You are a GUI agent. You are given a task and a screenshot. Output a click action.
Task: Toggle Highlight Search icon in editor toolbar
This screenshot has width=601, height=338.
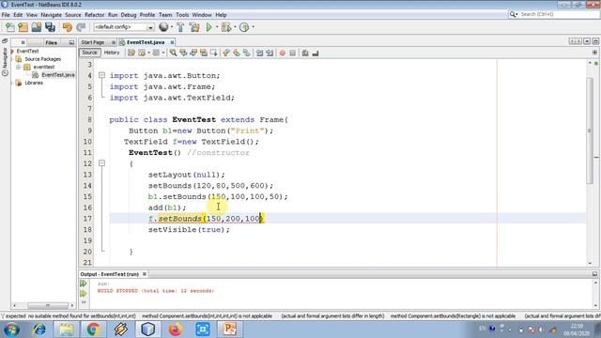[204, 53]
